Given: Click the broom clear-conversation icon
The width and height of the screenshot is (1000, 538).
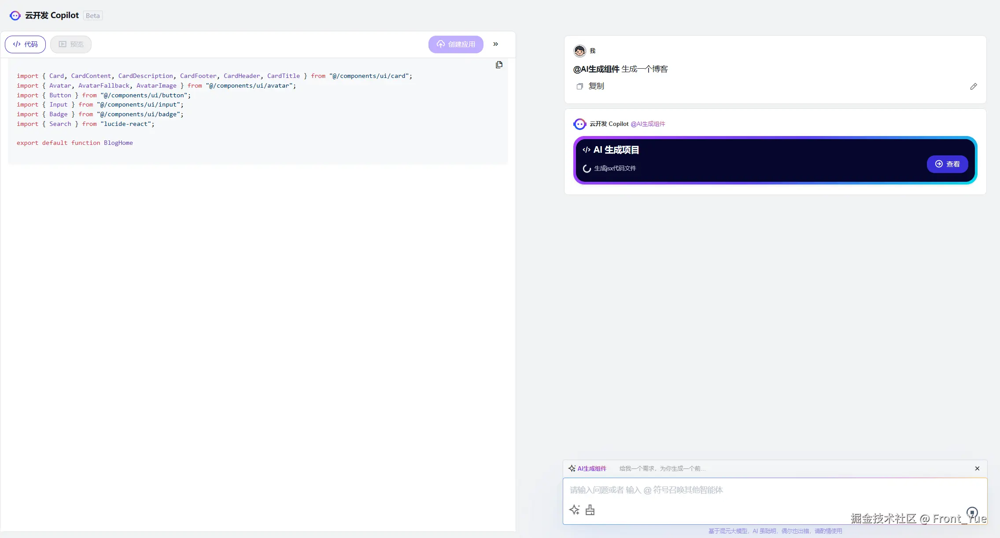Looking at the screenshot, I should [590, 510].
